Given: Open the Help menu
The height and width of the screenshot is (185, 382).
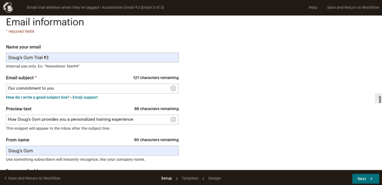Looking at the screenshot, I should click(313, 7).
